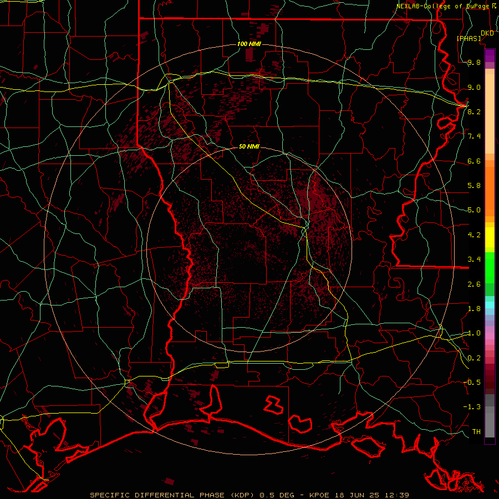Click the bright green segment of the color bar

click(x=490, y=268)
